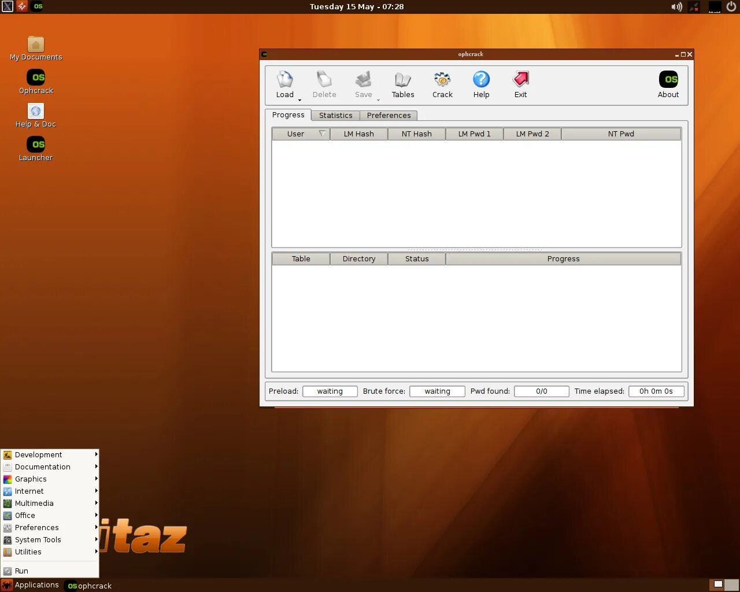Click the volume speaker tray icon

pos(676,7)
